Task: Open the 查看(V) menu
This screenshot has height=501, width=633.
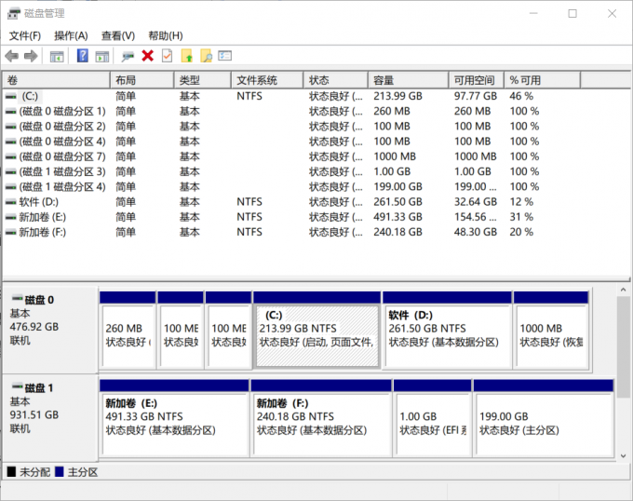Action: (x=118, y=36)
